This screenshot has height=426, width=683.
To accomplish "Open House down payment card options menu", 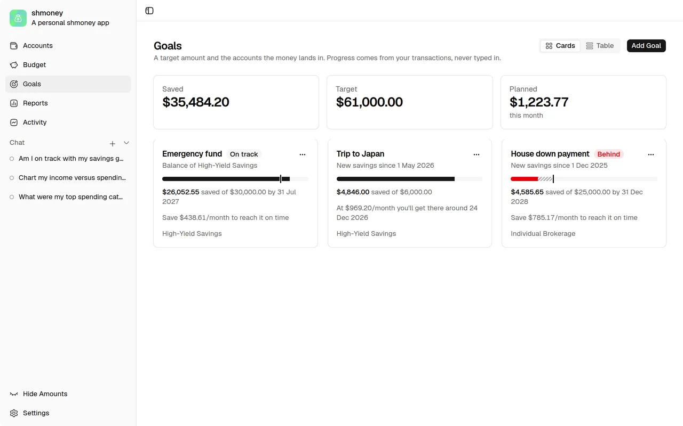I will pos(651,154).
